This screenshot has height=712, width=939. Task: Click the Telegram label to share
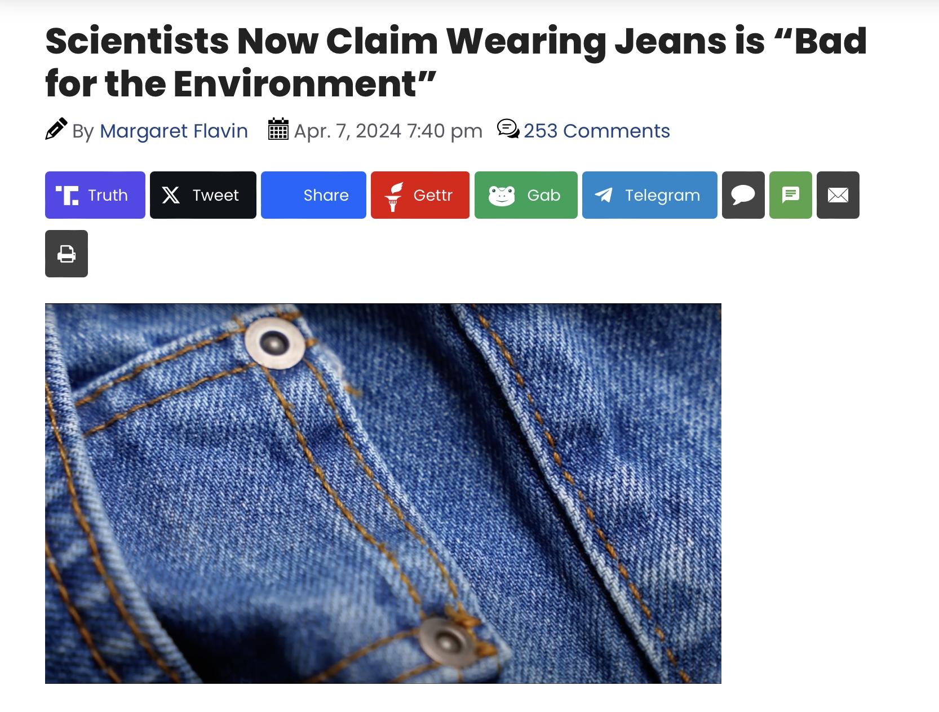click(x=662, y=195)
